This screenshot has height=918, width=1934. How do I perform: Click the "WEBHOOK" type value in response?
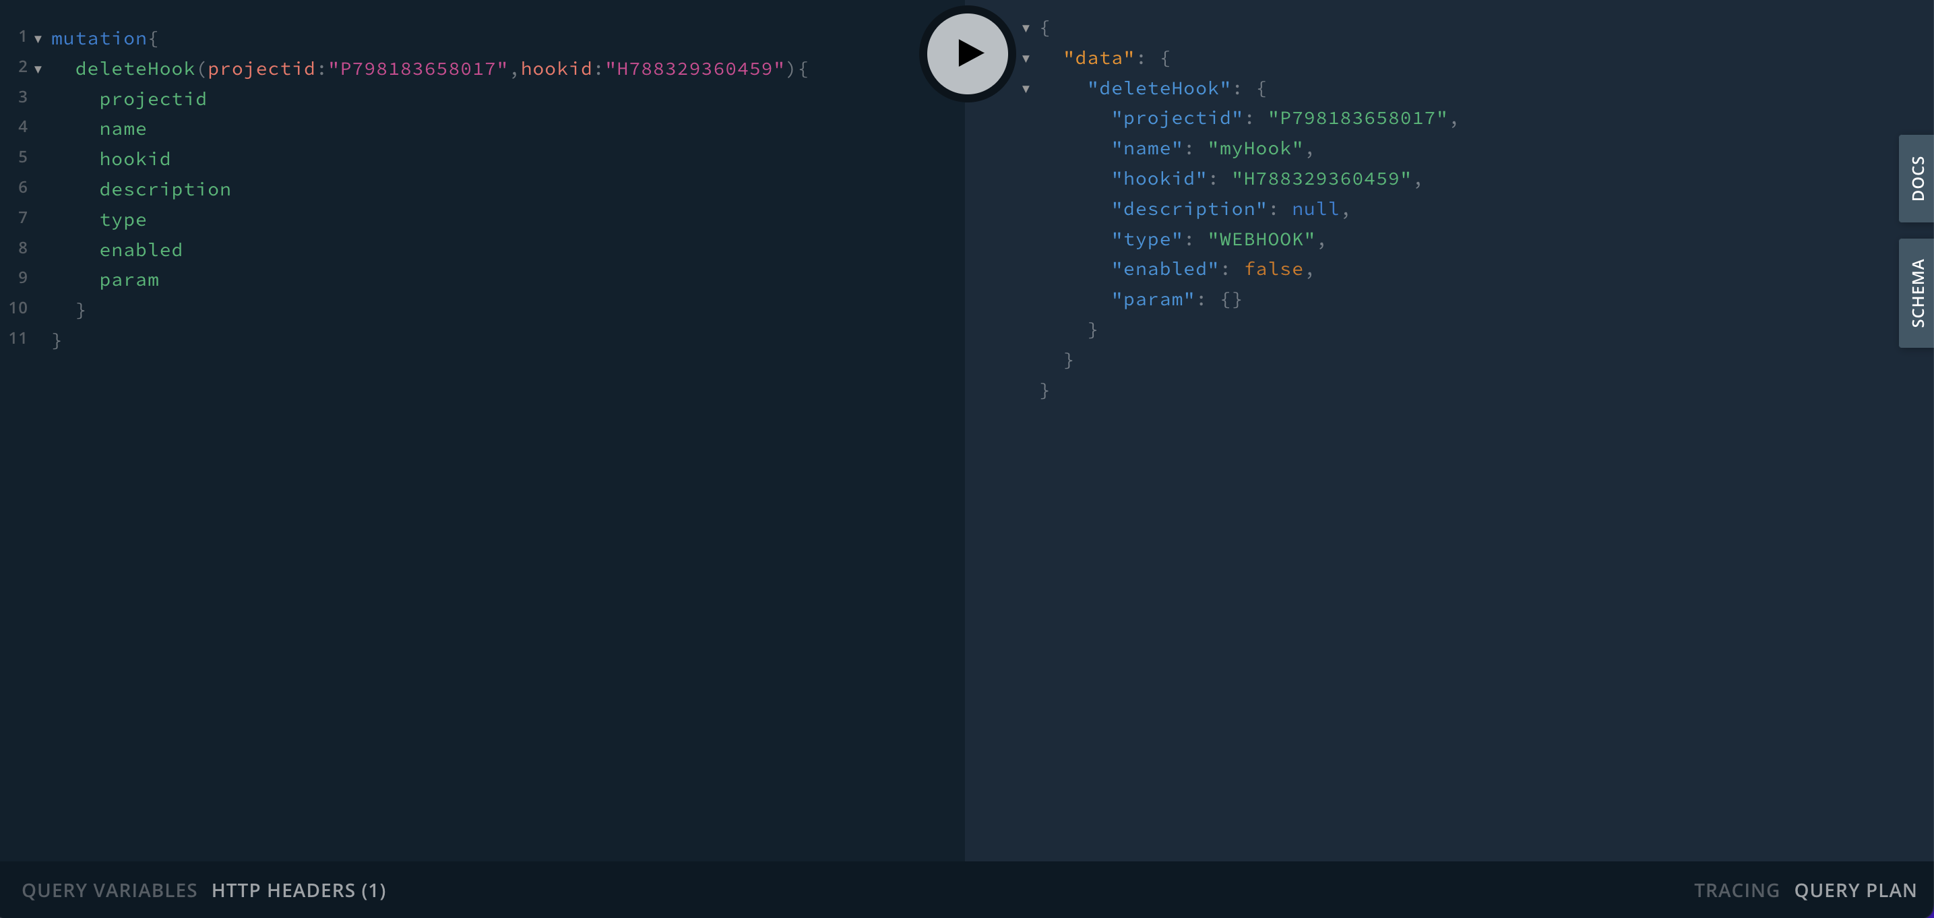click(x=1261, y=239)
